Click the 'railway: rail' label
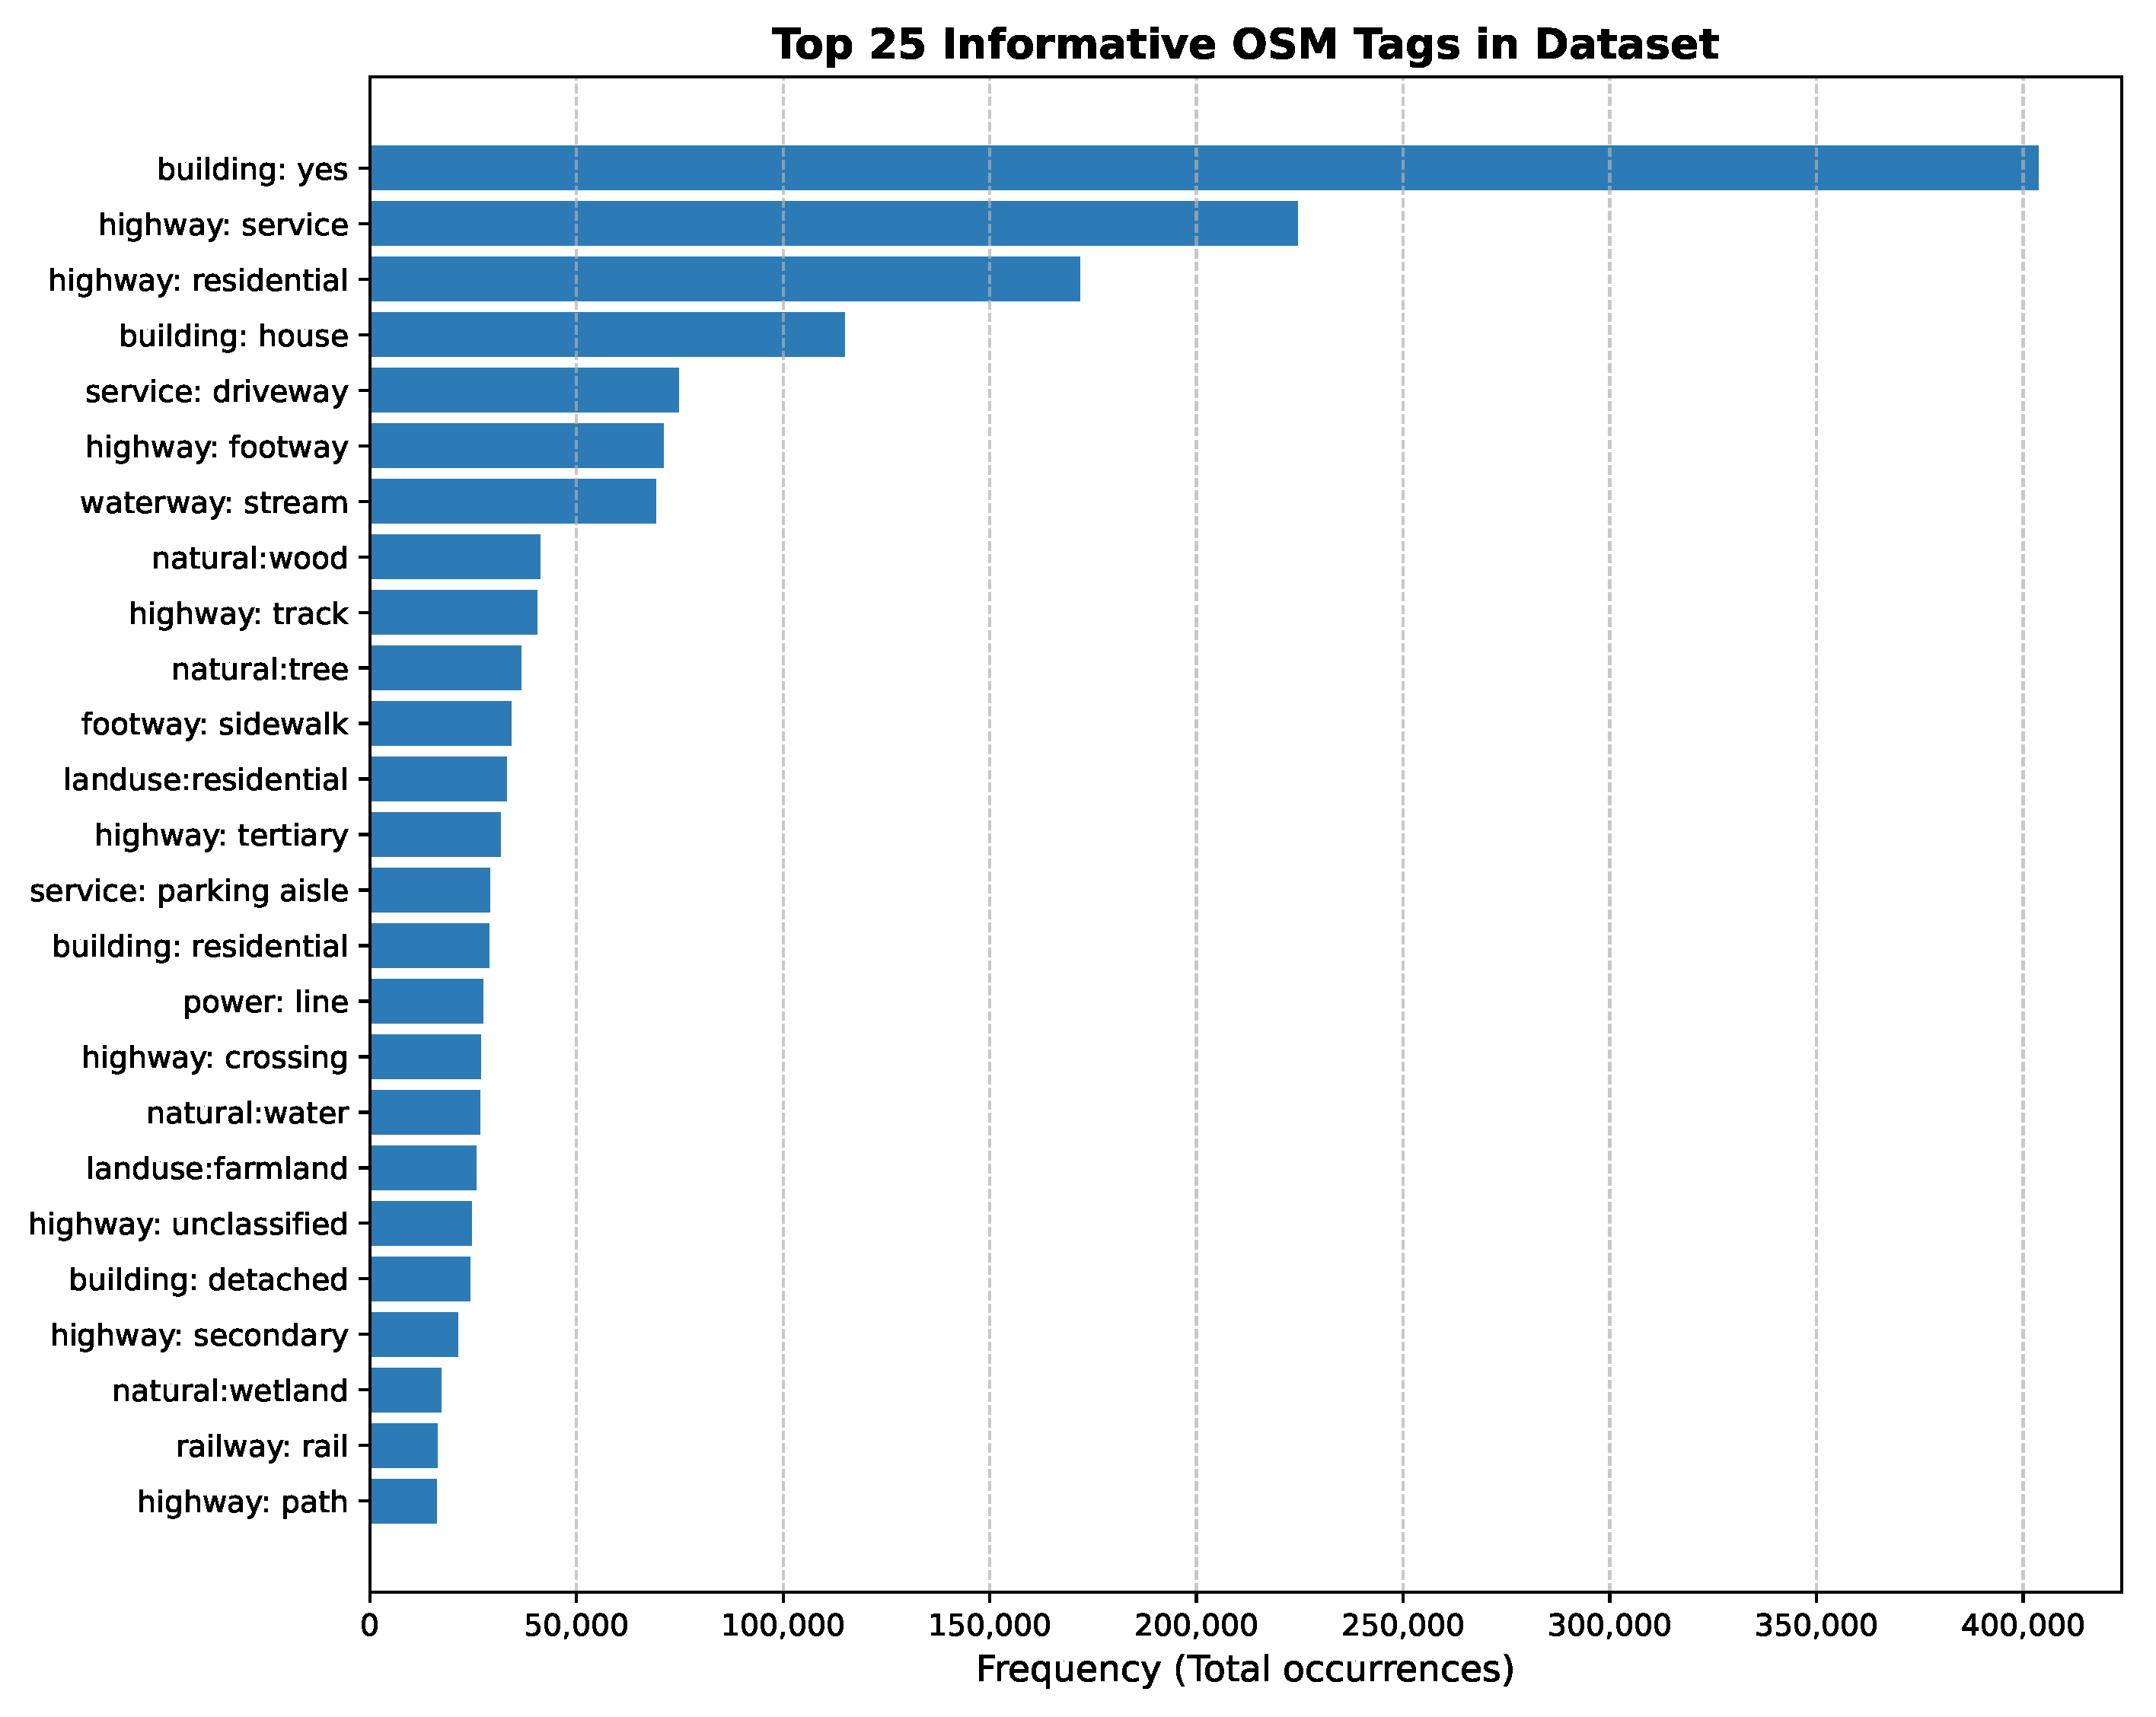The width and height of the screenshot is (2156, 1717). (262, 1446)
